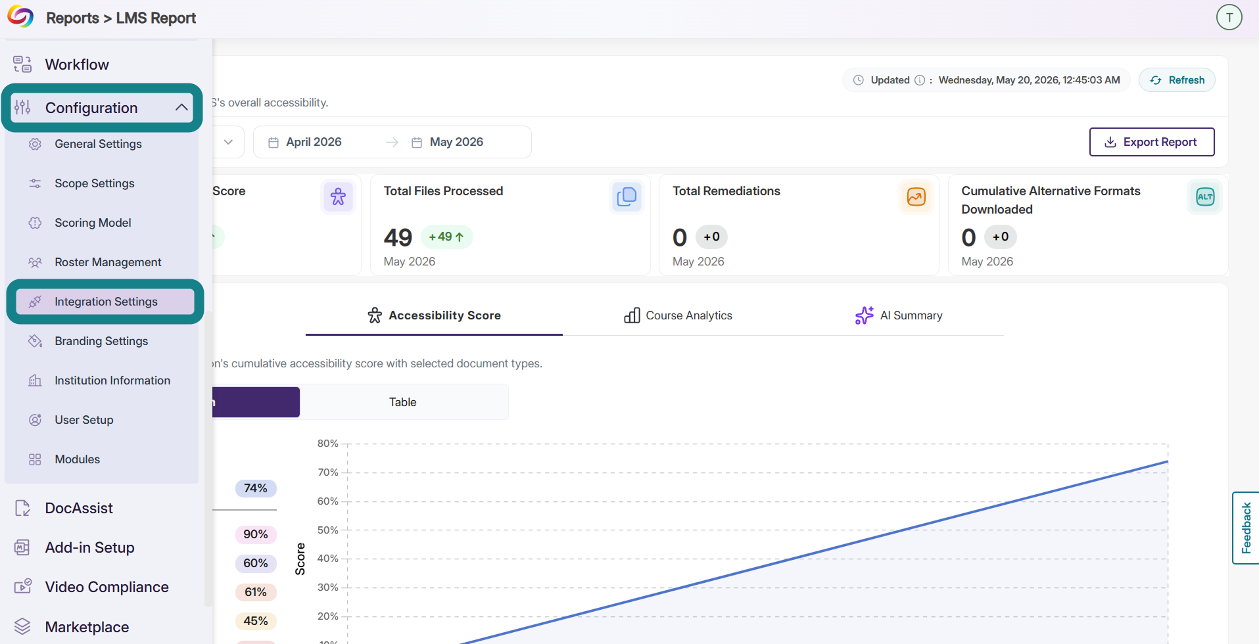
Task: Click Total Files Processed copy icon
Action: [627, 196]
